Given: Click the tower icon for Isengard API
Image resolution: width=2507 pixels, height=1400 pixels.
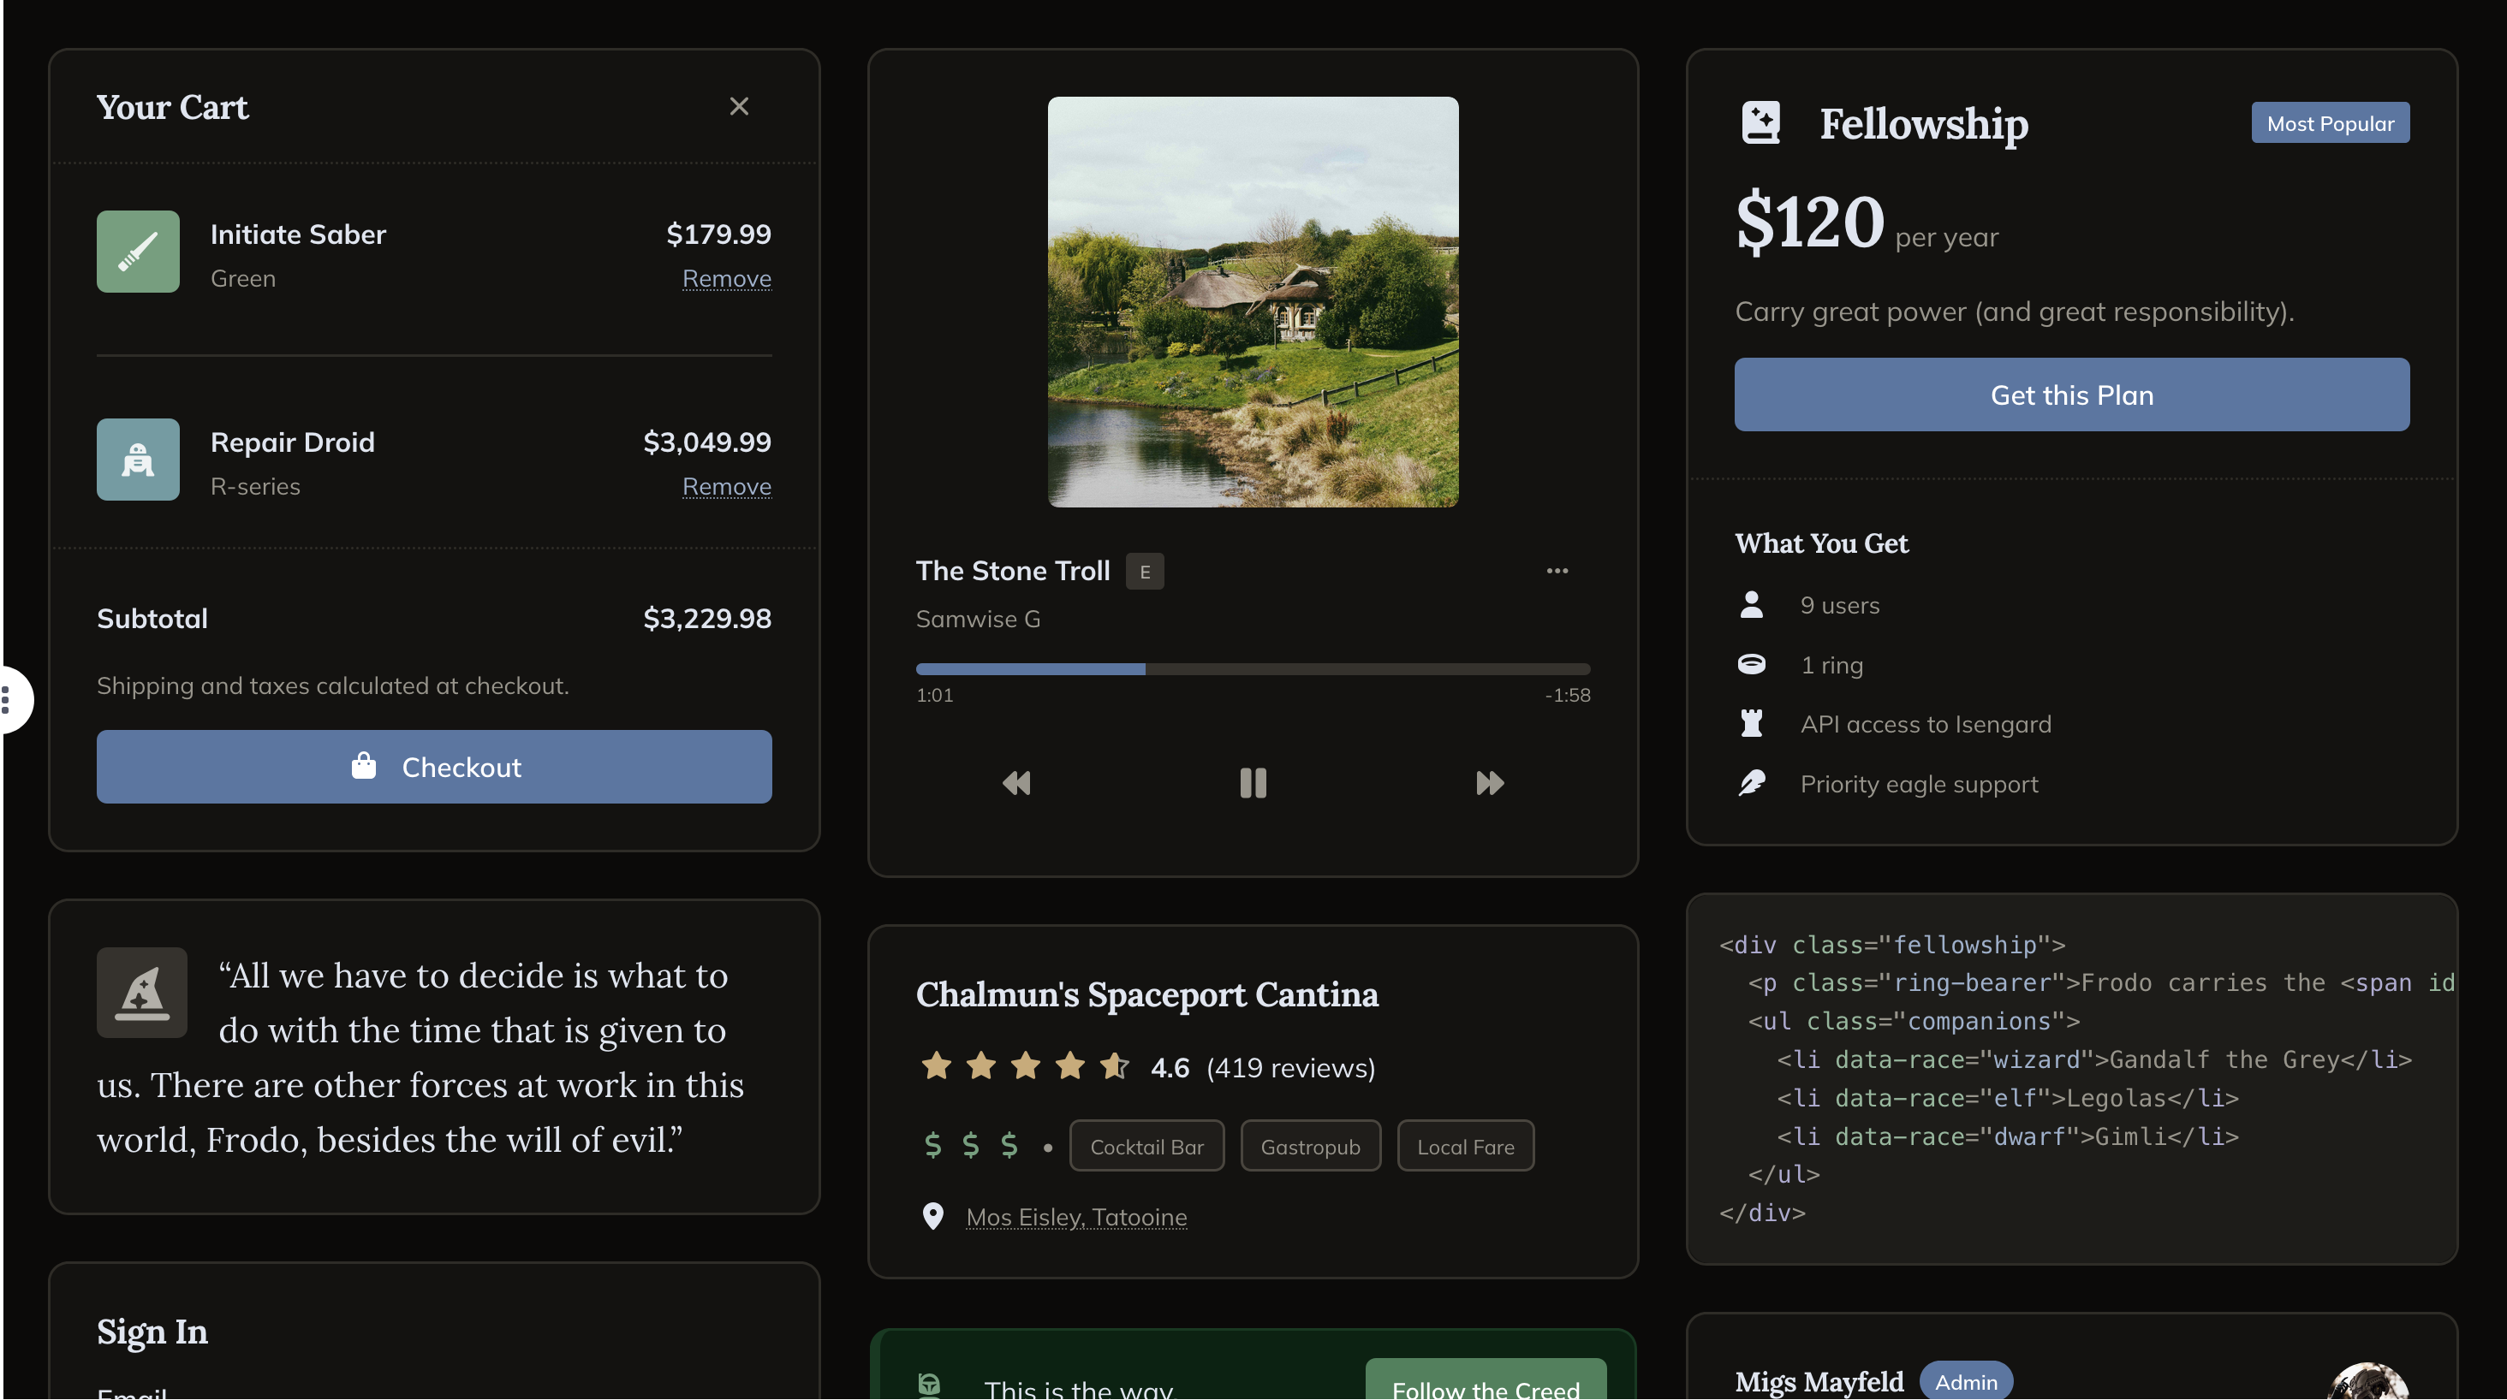Looking at the screenshot, I should point(1751,724).
